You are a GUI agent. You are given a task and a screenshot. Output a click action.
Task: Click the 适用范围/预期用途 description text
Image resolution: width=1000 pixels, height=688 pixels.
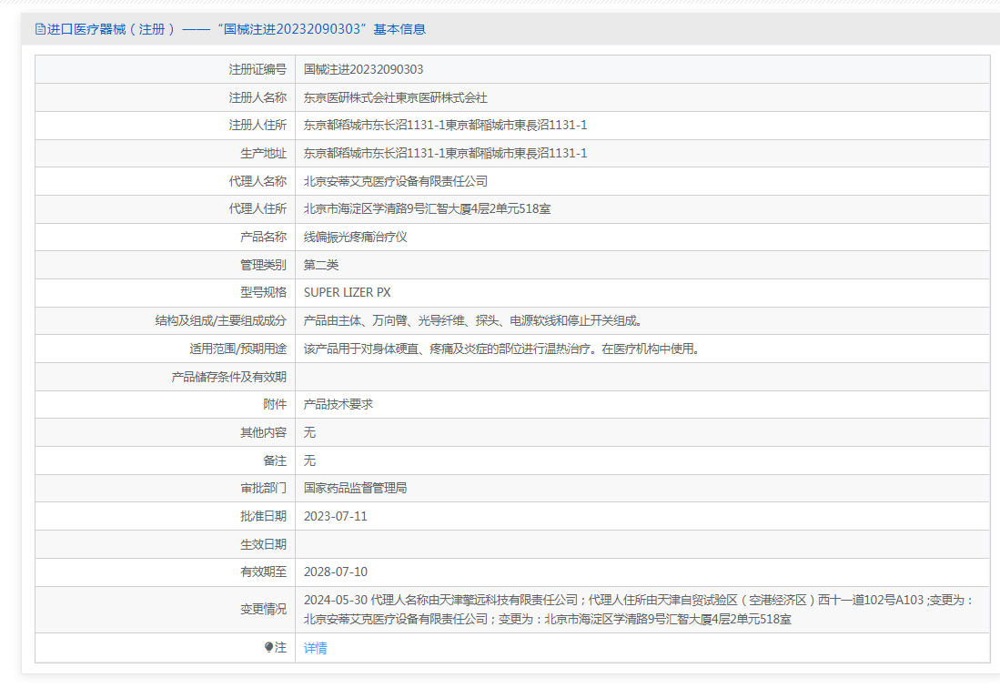[500, 349]
